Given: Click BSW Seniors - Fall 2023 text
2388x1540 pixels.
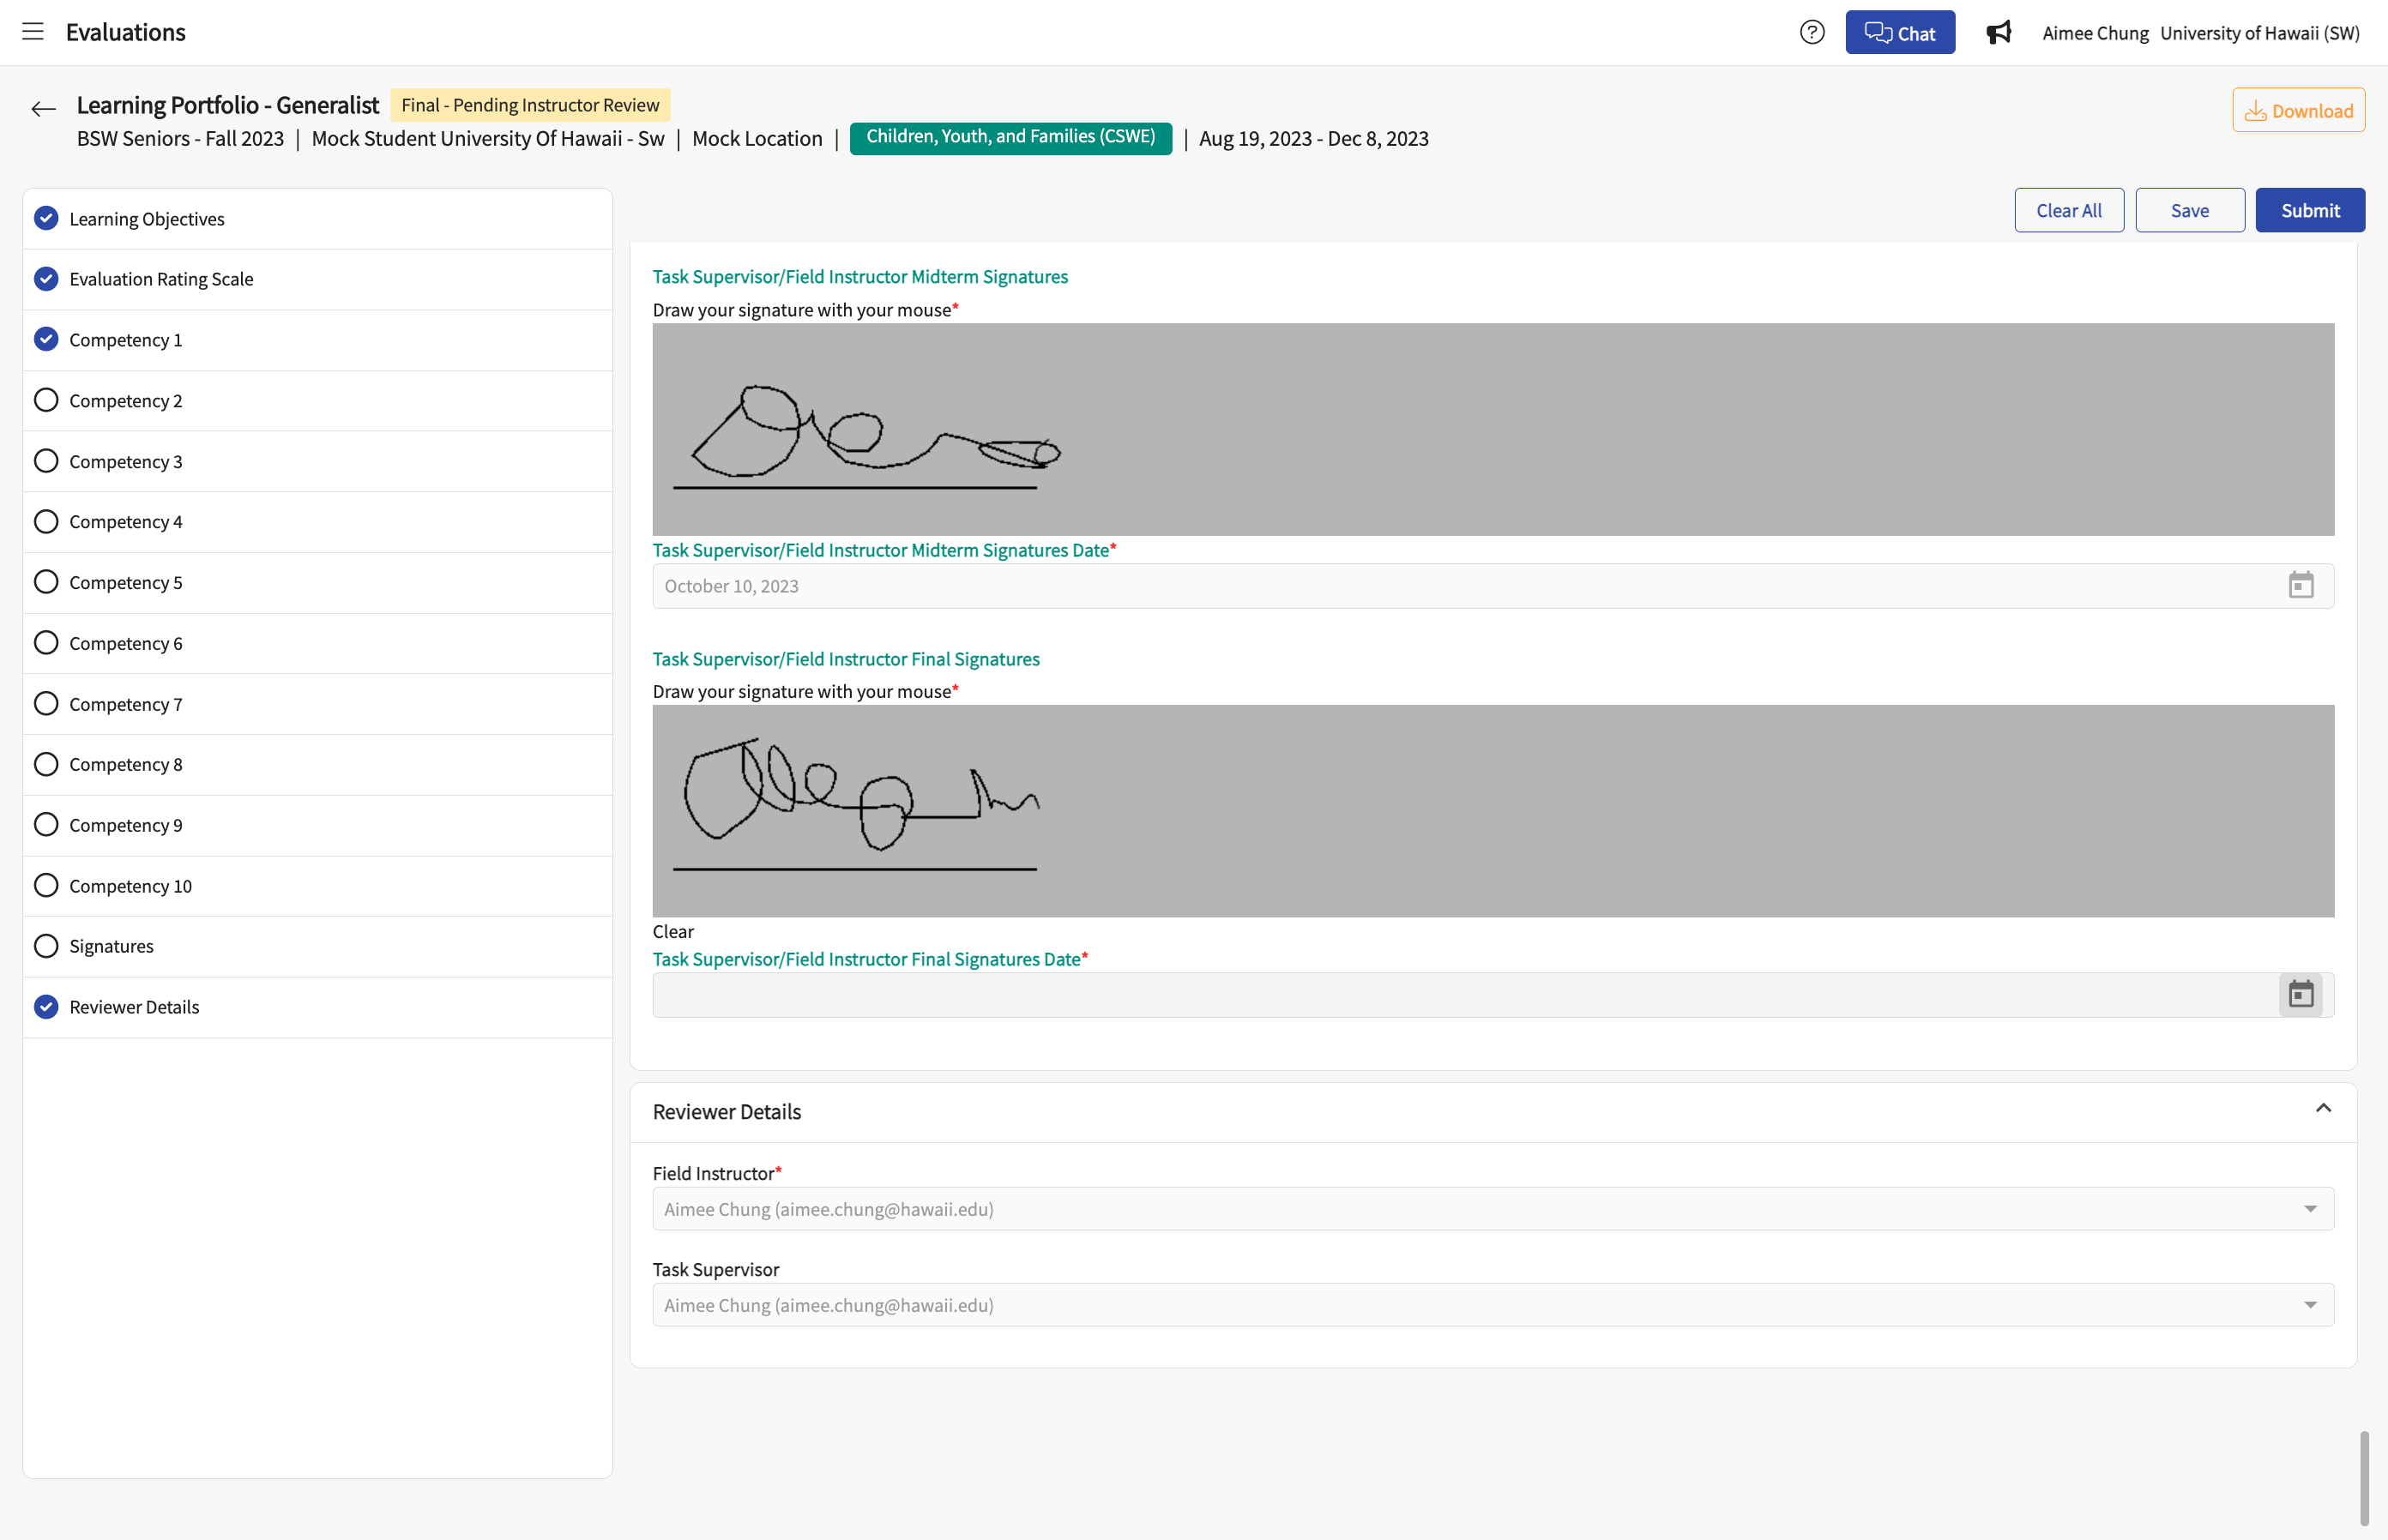Looking at the screenshot, I should (x=180, y=138).
